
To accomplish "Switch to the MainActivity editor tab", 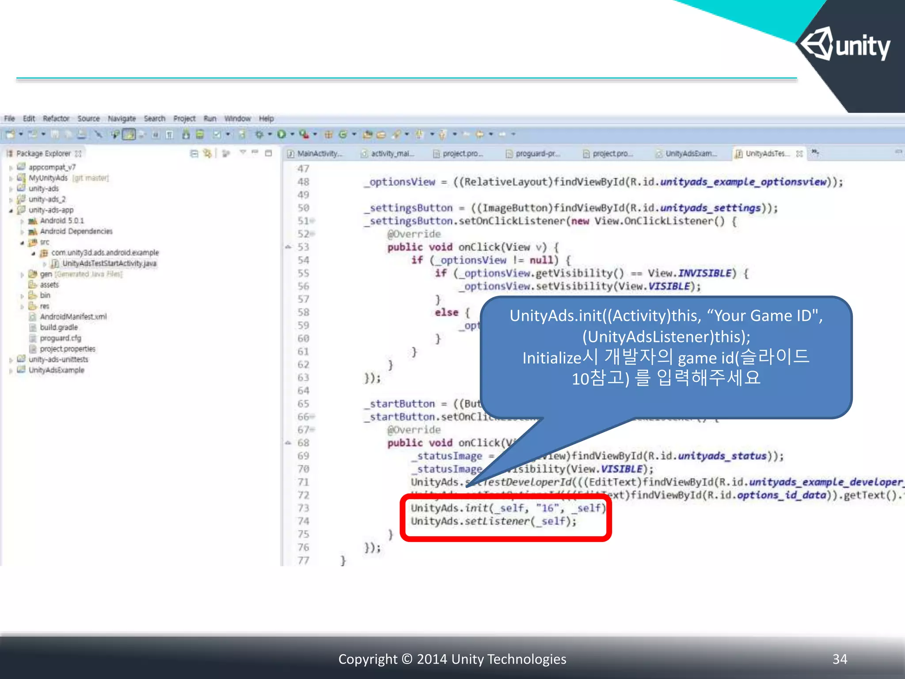I will 315,153.
